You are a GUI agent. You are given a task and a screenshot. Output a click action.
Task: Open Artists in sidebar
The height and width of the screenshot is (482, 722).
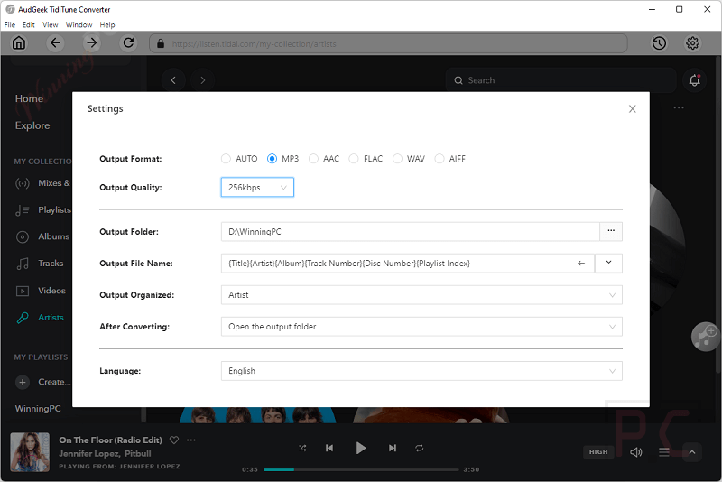coord(40,318)
